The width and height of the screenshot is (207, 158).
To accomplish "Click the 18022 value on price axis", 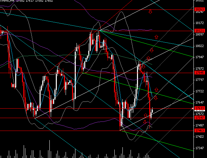I will (x=200, y=46).
